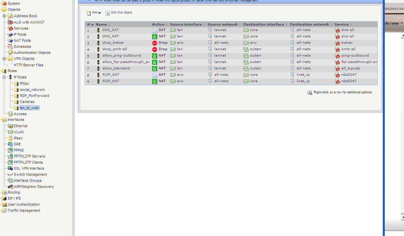The image size is (404, 236).
Task: Select the RDP_NAT rule name
Action: 111,81
